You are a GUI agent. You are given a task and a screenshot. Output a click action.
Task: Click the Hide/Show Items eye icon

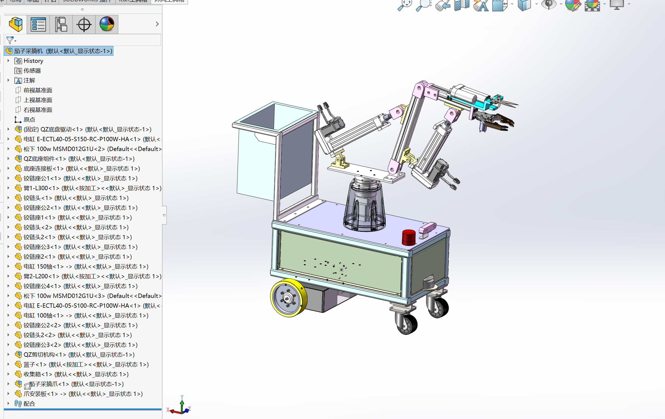pyautogui.click(x=549, y=4)
